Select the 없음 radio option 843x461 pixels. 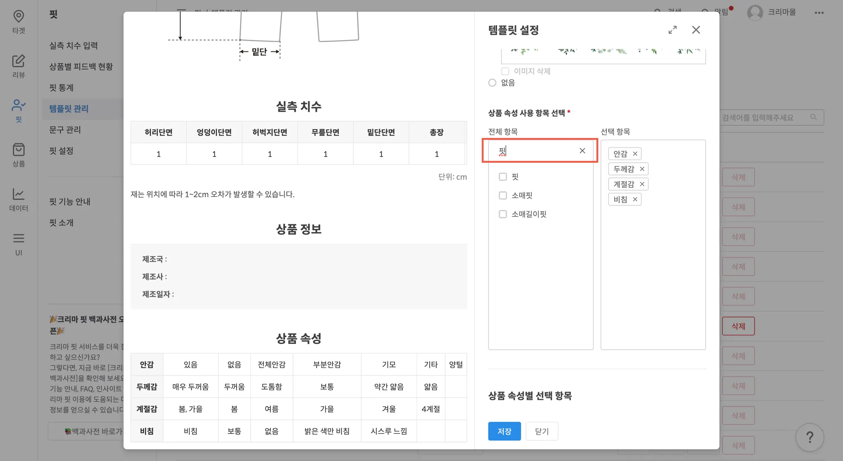pos(492,83)
